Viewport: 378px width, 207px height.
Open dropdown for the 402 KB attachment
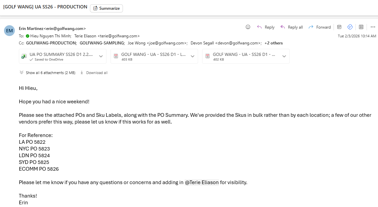click(x=284, y=56)
